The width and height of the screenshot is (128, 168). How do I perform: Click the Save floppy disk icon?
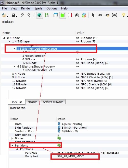[x=13, y=15]
